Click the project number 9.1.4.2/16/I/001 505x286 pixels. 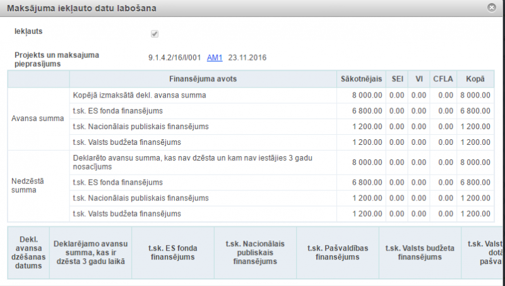pos(174,58)
